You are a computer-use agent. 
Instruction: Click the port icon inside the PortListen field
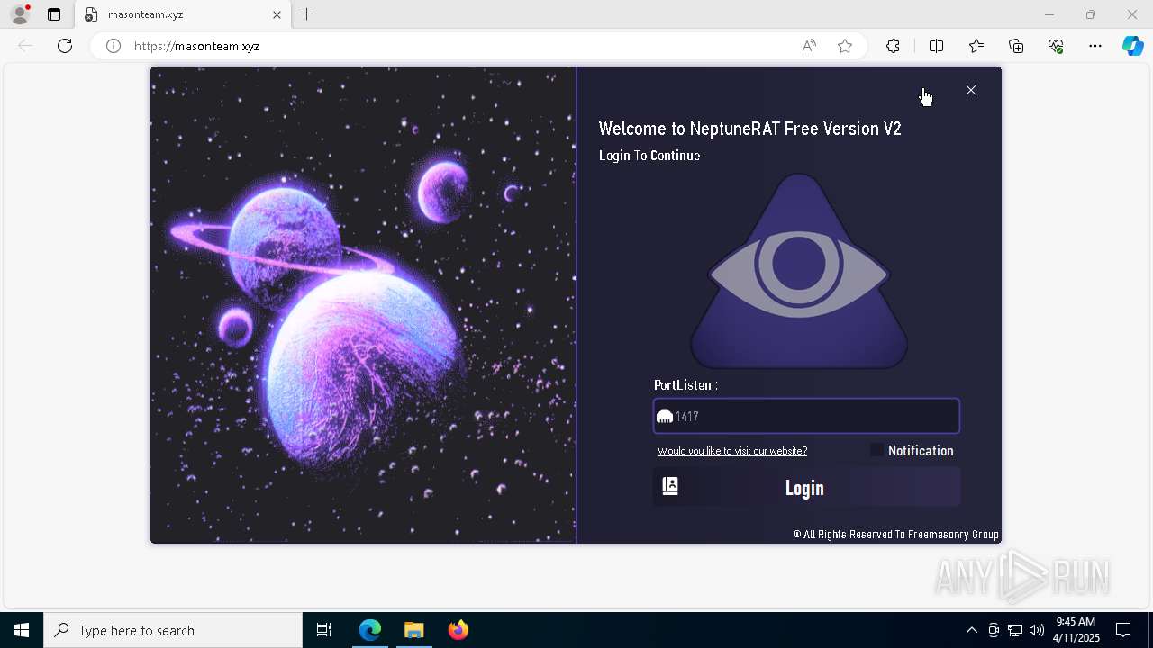pos(665,417)
